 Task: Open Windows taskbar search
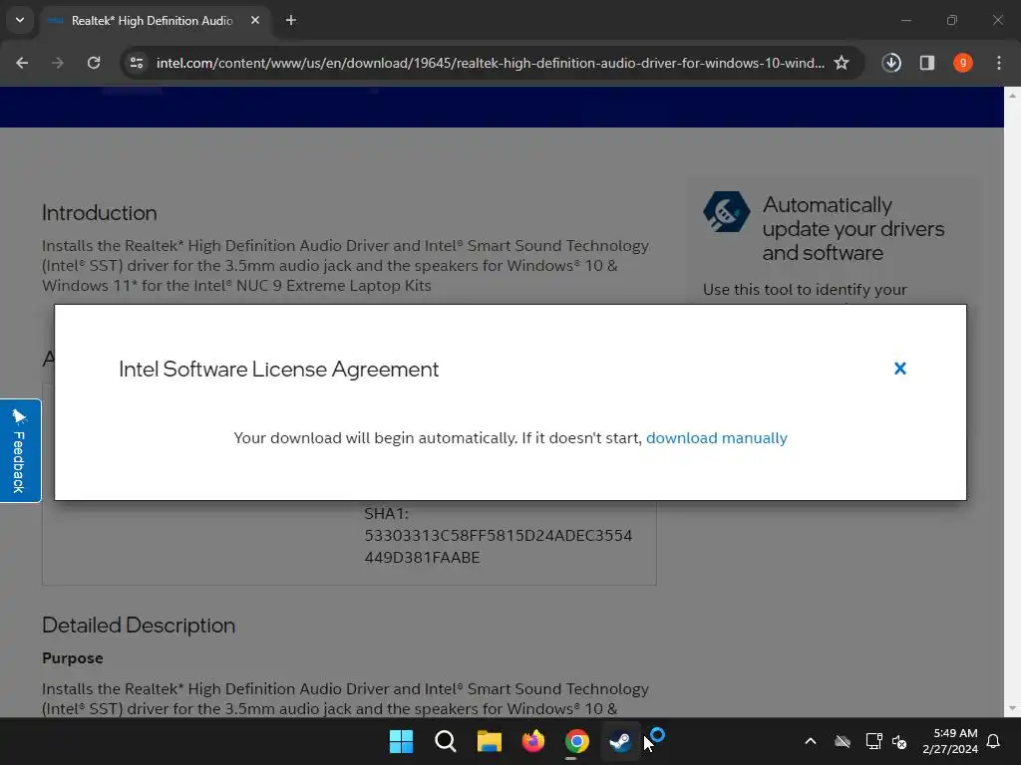click(446, 741)
